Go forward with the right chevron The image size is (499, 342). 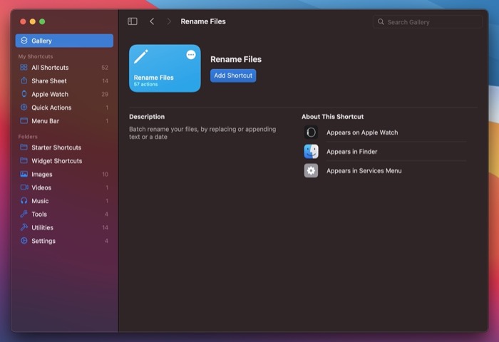point(169,21)
